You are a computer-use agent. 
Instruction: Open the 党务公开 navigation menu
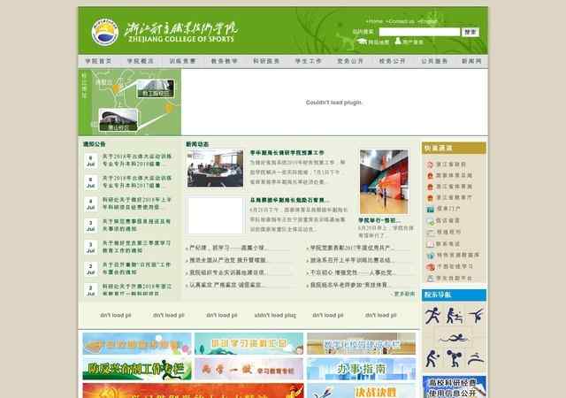tap(350, 61)
